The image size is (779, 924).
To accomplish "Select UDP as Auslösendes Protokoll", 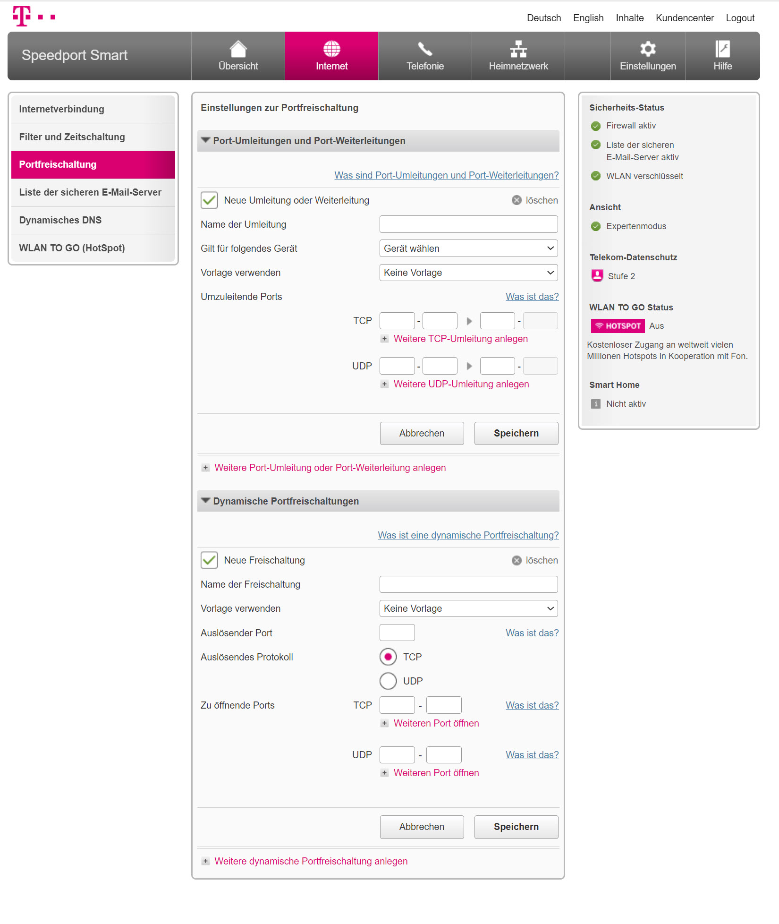I will coord(388,681).
